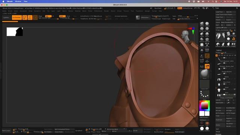Viewport: 240px width, 135px height.
Task: Click the camera head orientation gizmo
Action: click(x=185, y=36)
